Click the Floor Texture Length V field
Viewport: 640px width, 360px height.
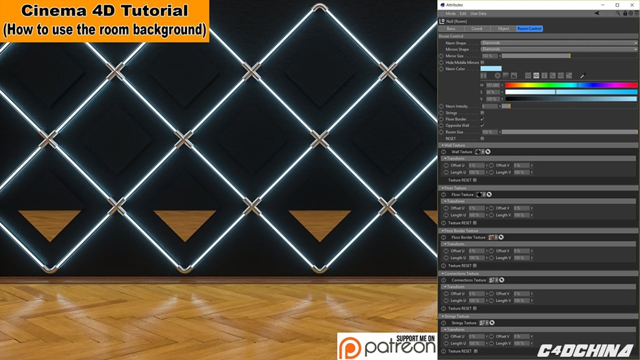pos(521,215)
